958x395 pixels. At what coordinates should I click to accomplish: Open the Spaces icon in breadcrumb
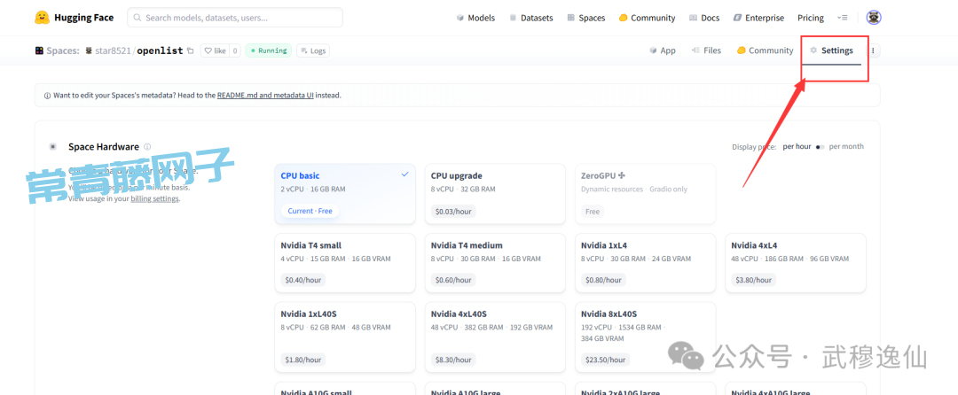(x=40, y=50)
